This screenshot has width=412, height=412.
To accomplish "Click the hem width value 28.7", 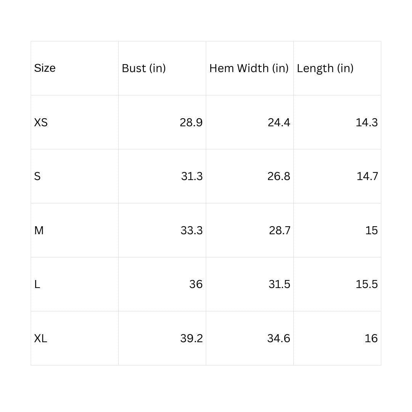I will coord(280,230).
